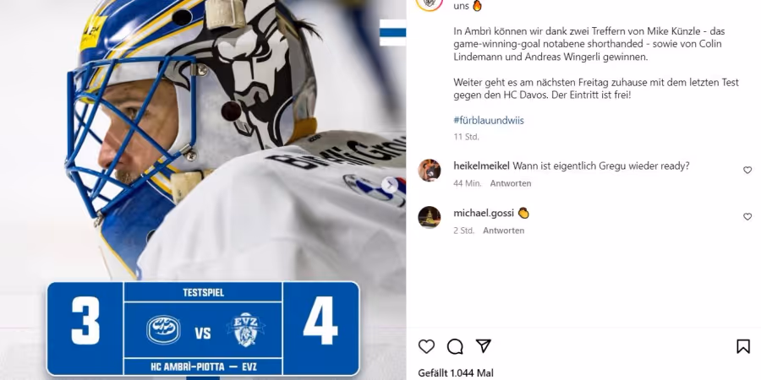Open heikelmeikel's profile picture
Image resolution: width=761 pixels, height=380 pixels.
[x=430, y=170]
